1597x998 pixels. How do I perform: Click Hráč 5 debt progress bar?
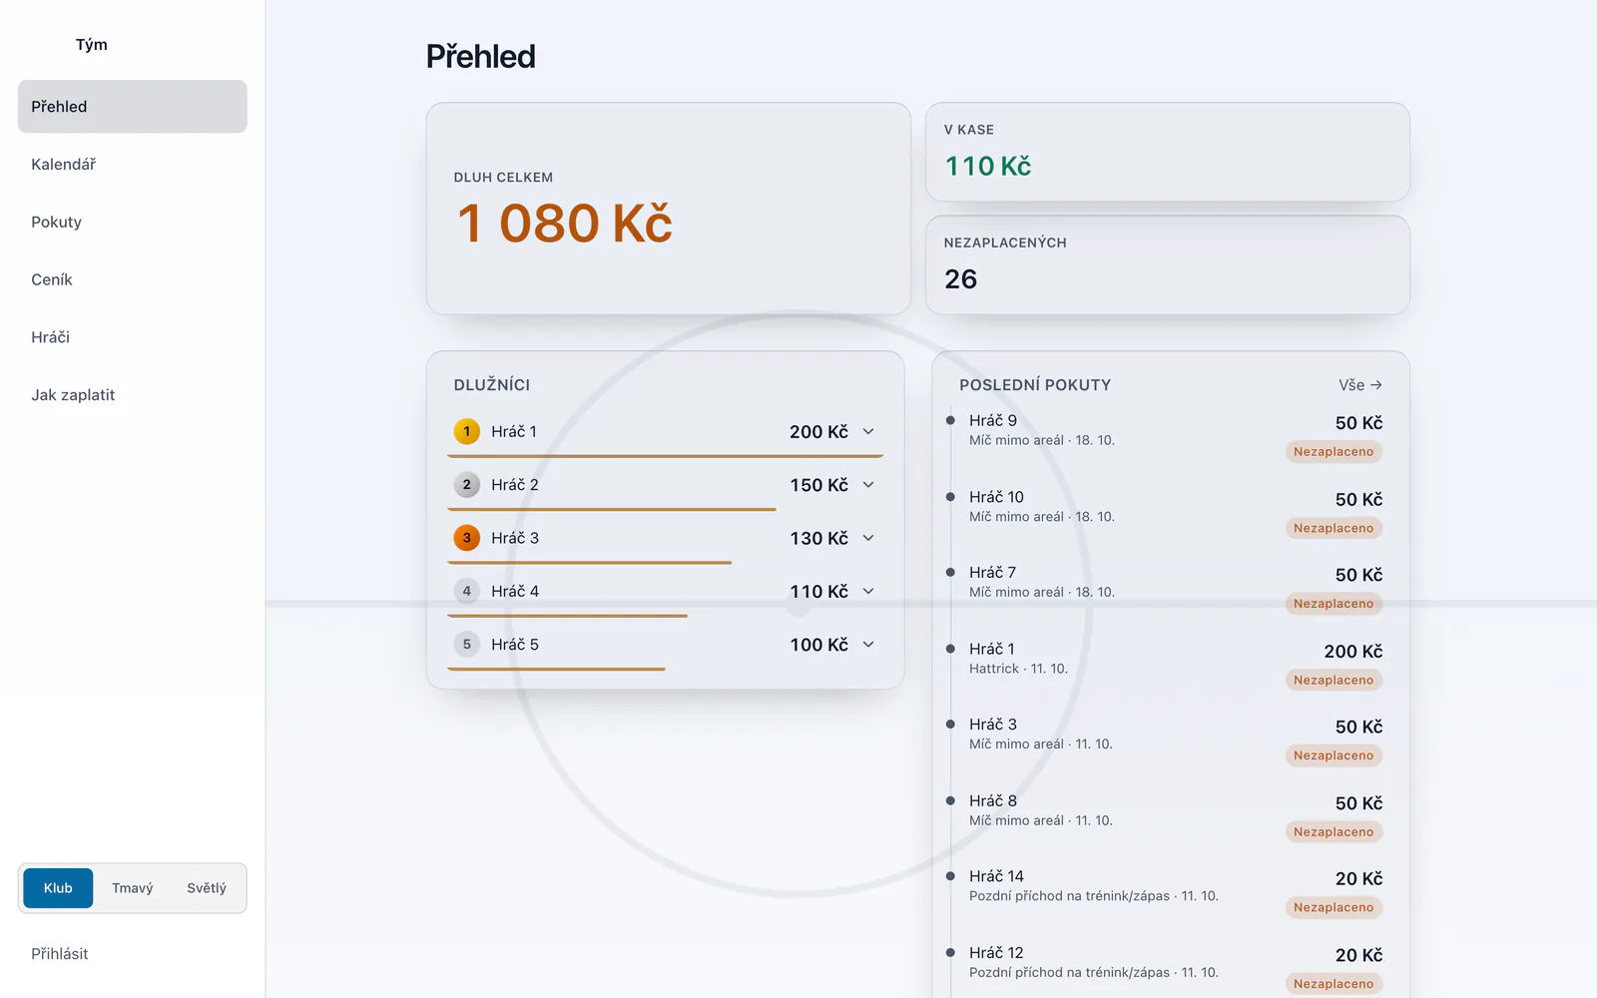(556, 669)
